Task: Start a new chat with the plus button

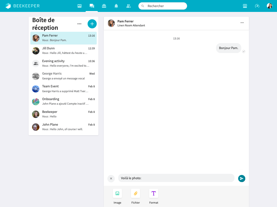Action: point(92,24)
